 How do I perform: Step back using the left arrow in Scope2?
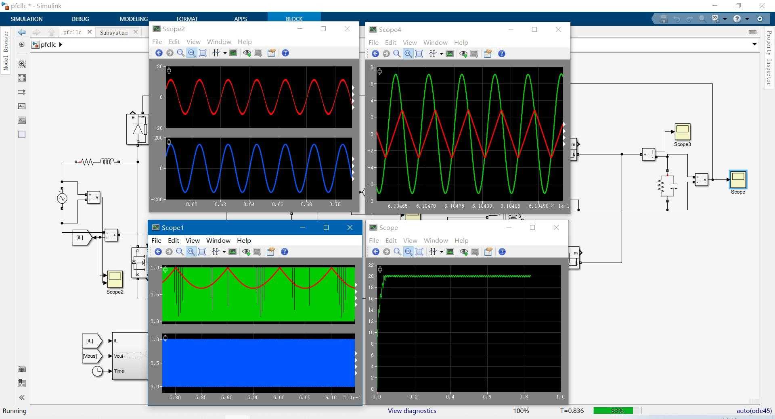coord(159,53)
